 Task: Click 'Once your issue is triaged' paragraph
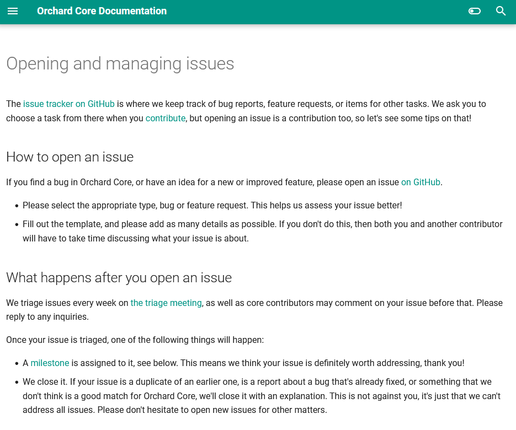(x=135, y=340)
